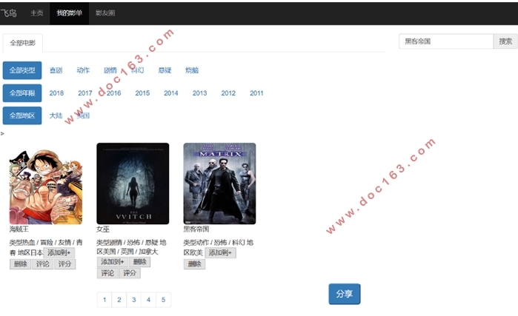Go to pagination page 1
The height and width of the screenshot is (316, 518).
click(104, 300)
